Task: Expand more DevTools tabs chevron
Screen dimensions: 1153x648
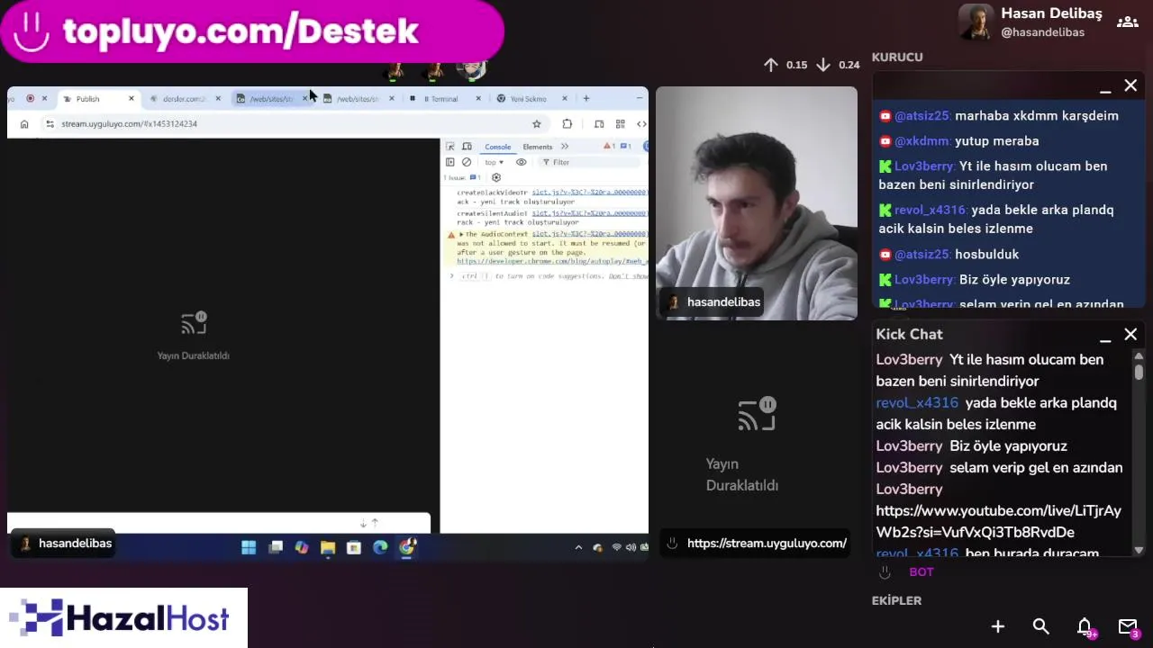Action: click(x=565, y=147)
